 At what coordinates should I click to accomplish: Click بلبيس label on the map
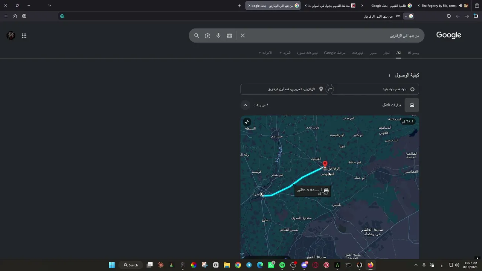coord(336,205)
